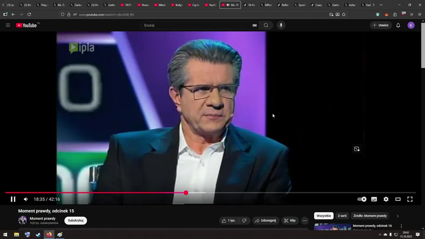Click the red progress scrubber handle
425x239 pixels.
pyautogui.click(x=186, y=193)
